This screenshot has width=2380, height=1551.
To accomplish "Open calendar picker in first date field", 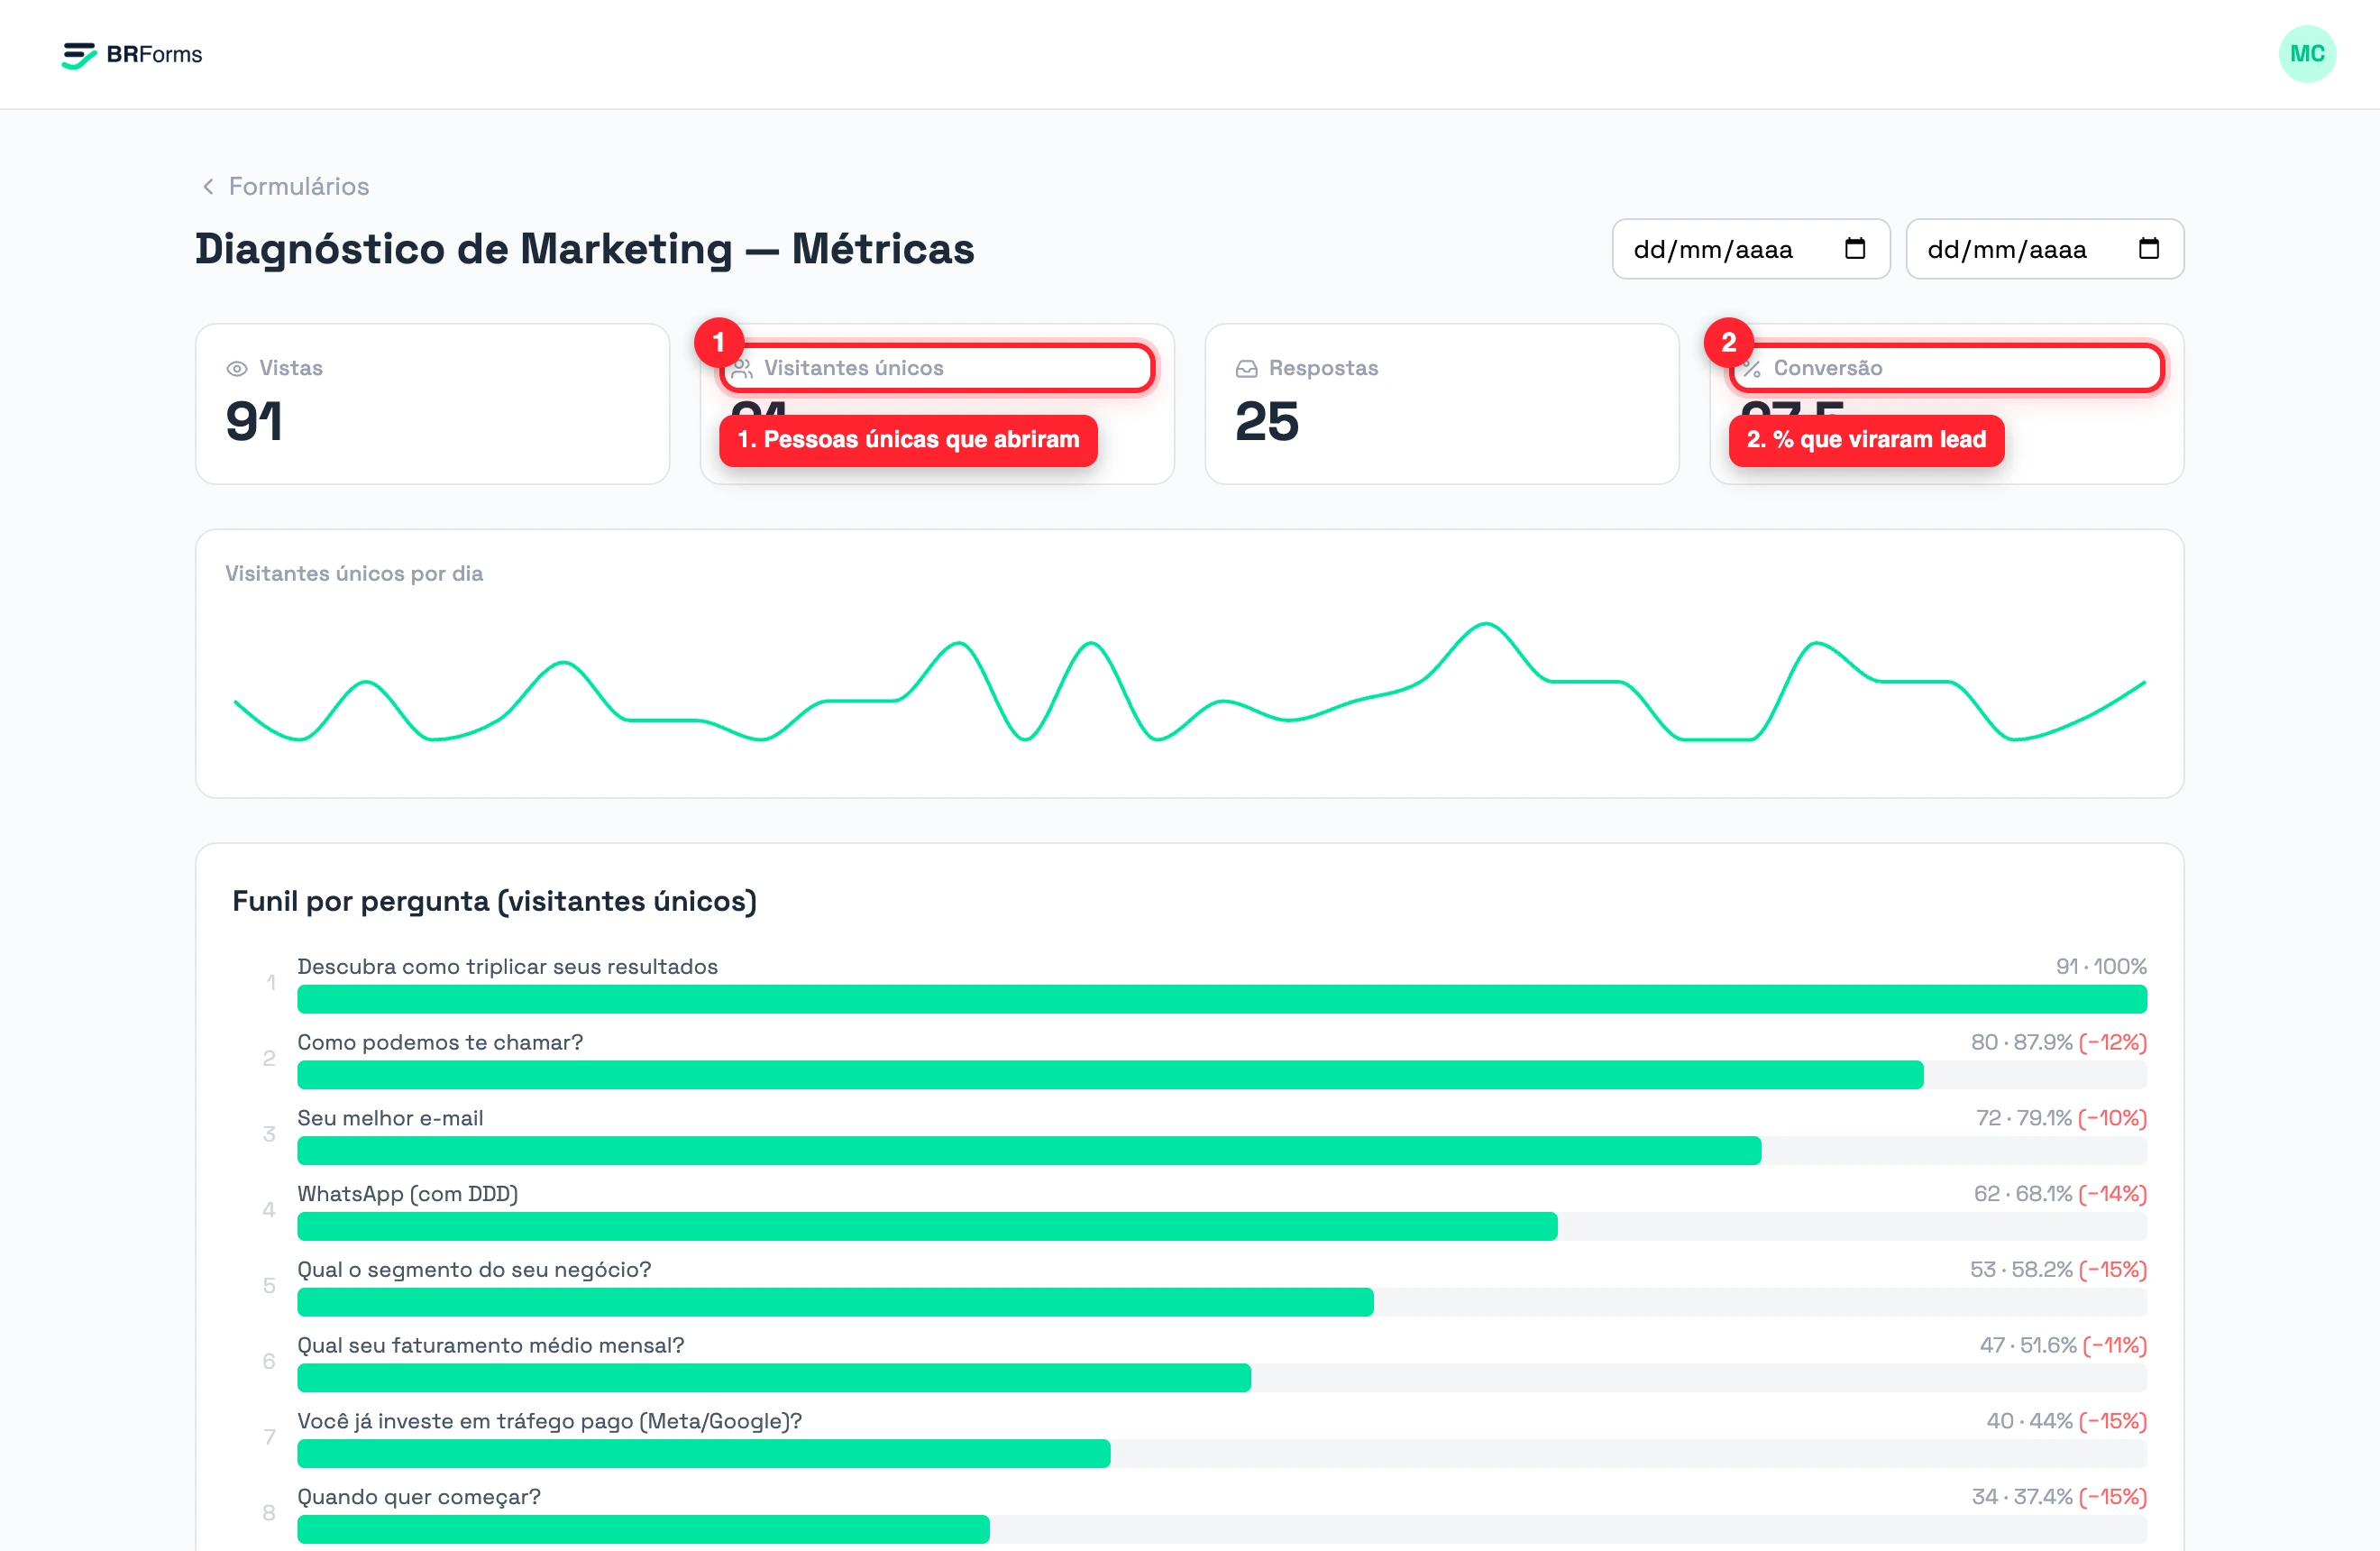I will (x=1854, y=249).
